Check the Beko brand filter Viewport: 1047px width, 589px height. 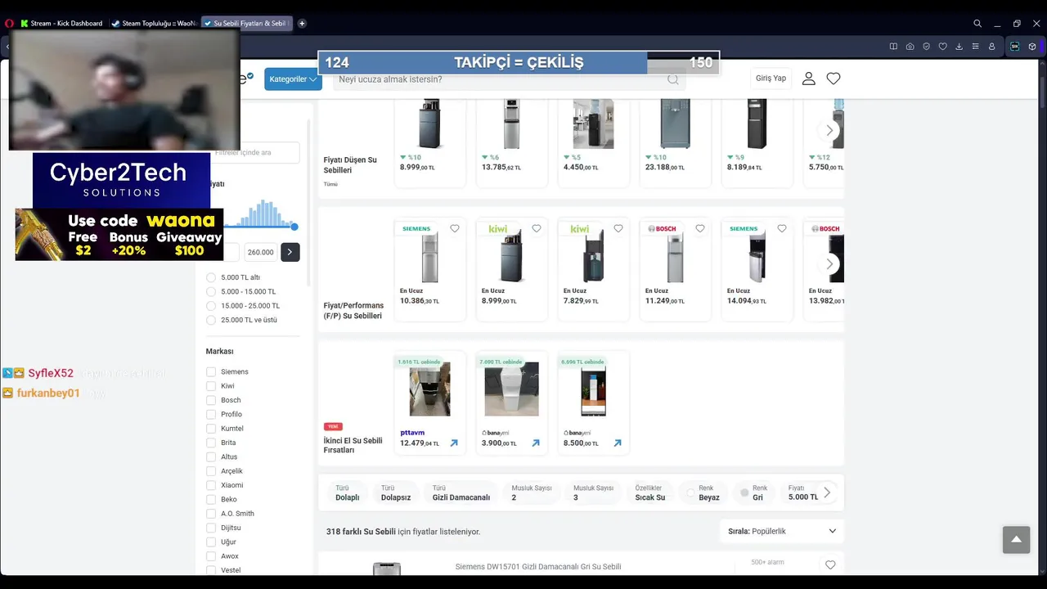point(211,500)
